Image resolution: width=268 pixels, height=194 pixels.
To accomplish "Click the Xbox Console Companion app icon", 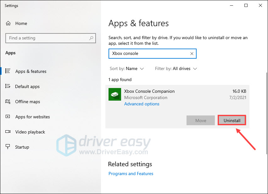I will (x=114, y=94).
